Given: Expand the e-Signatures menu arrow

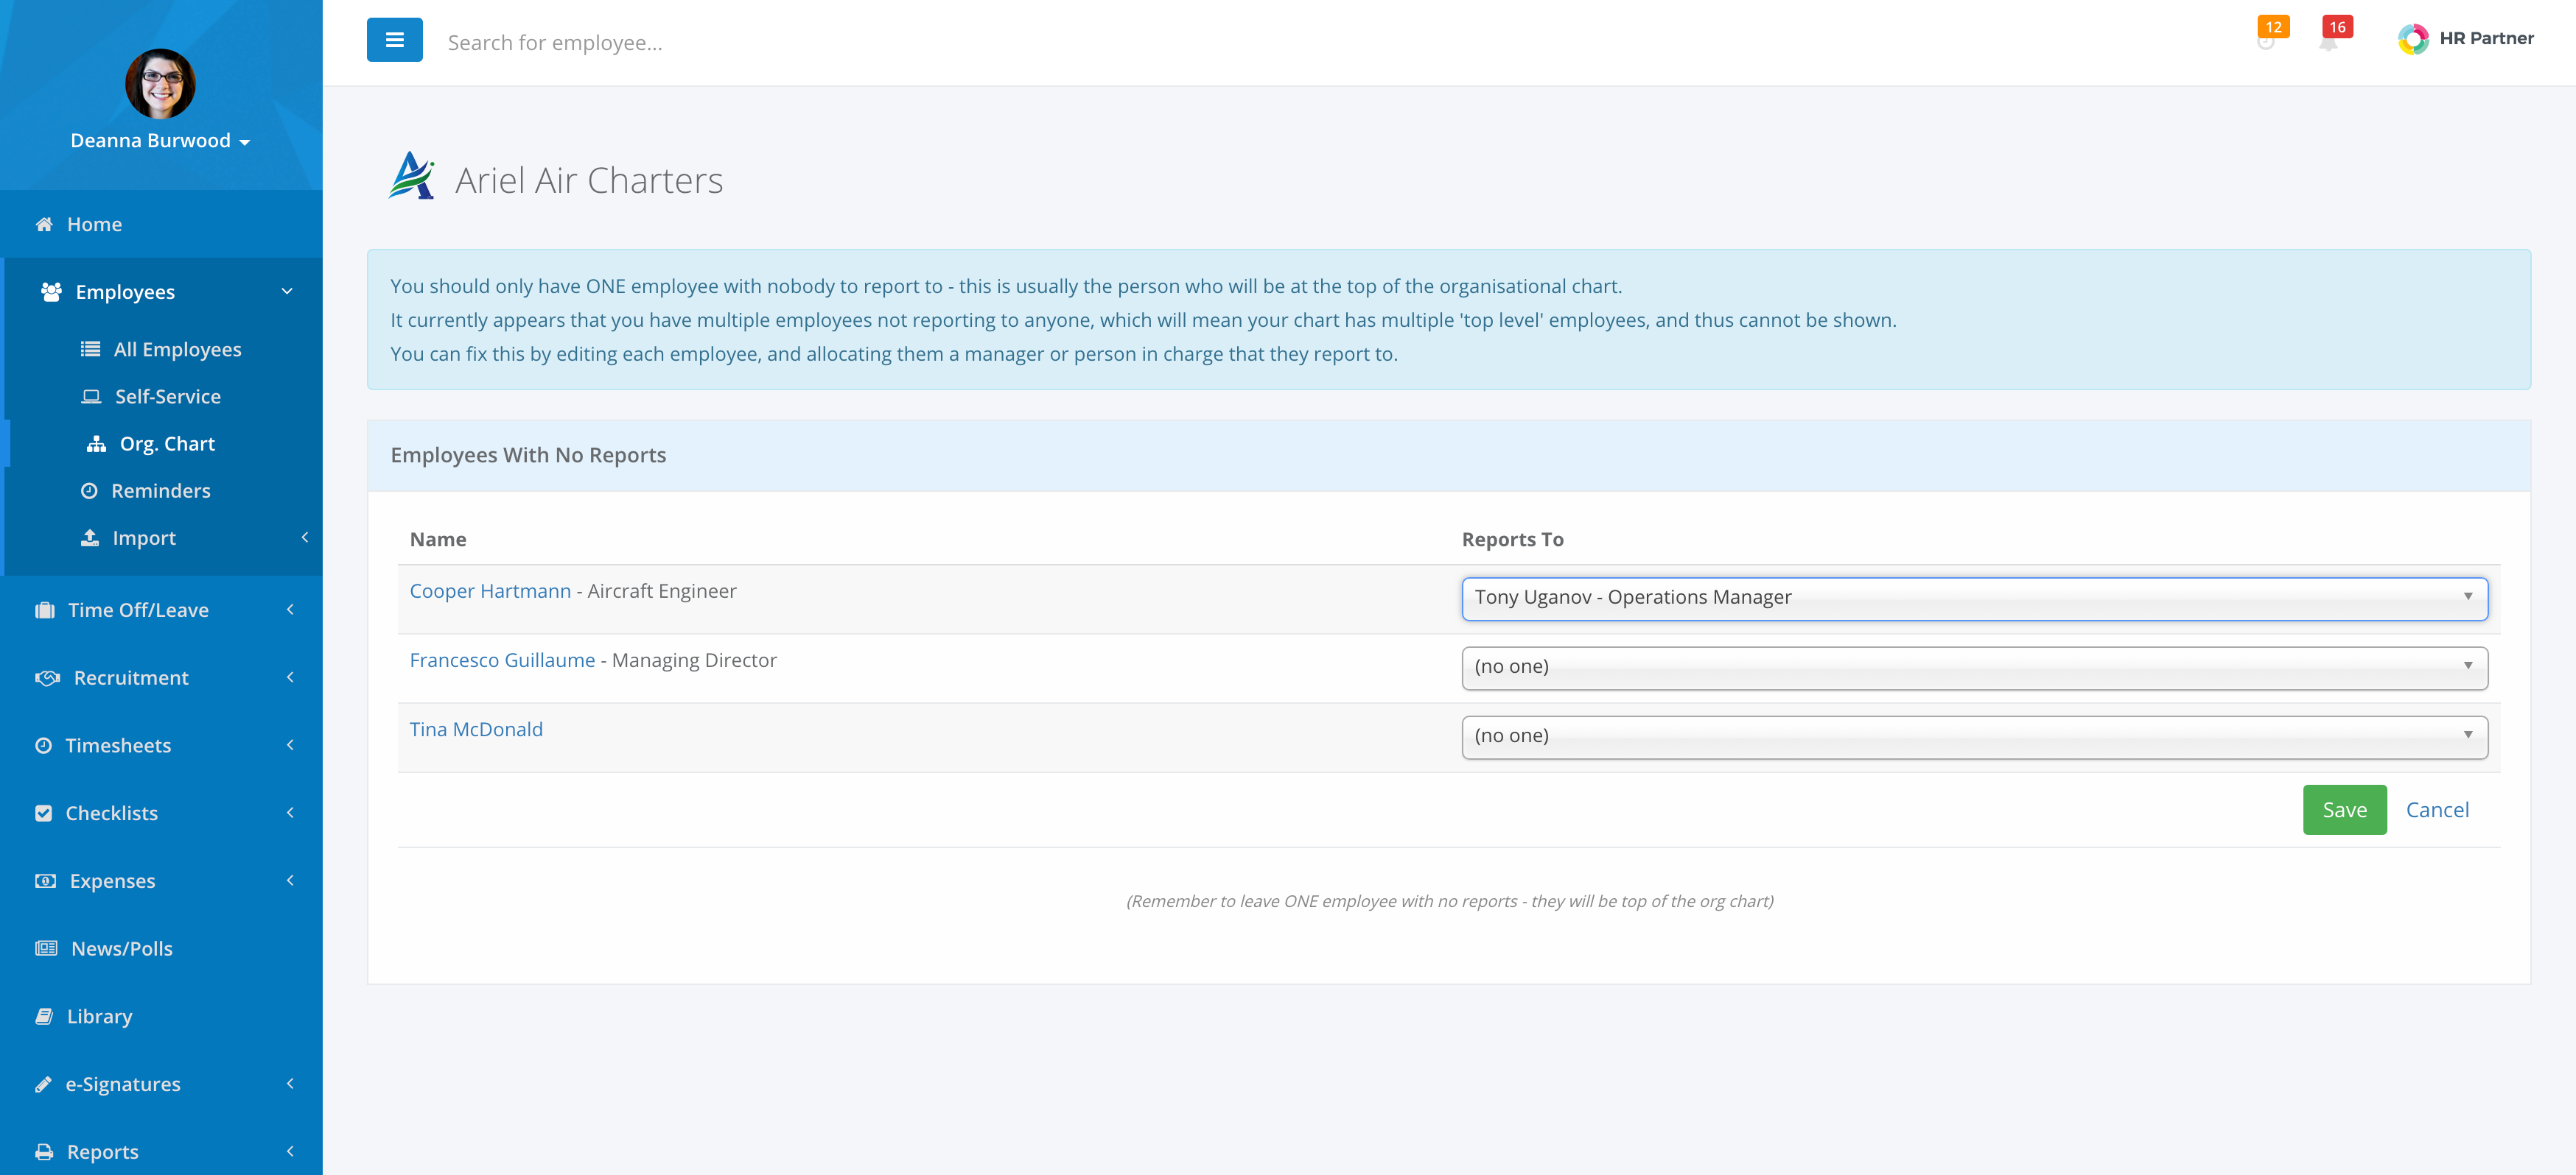Looking at the screenshot, I should (290, 1084).
